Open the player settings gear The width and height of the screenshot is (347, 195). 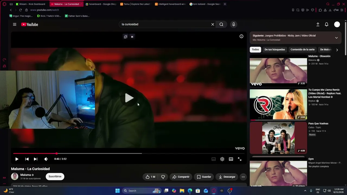[222, 159]
